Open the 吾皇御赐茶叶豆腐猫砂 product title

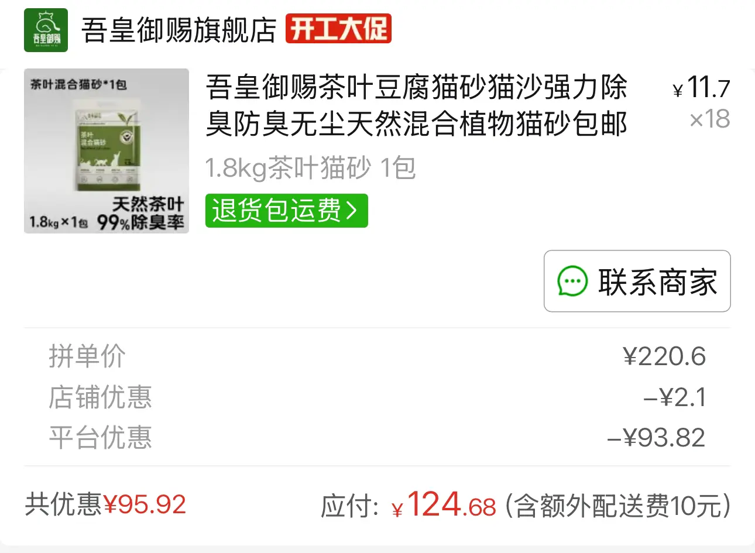tap(416, 106)
